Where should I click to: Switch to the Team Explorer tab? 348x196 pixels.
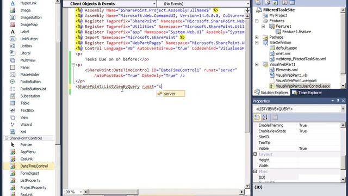pos(307,93)
